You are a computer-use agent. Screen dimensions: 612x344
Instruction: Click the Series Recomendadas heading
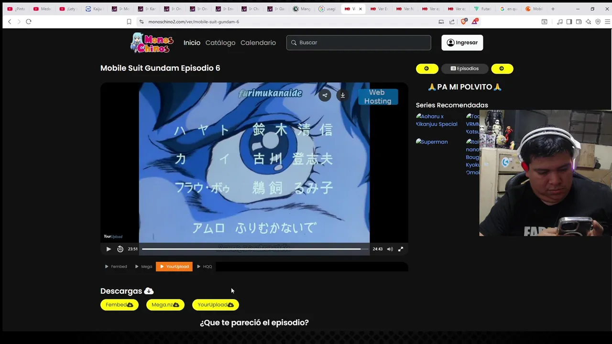click(452, 105)
